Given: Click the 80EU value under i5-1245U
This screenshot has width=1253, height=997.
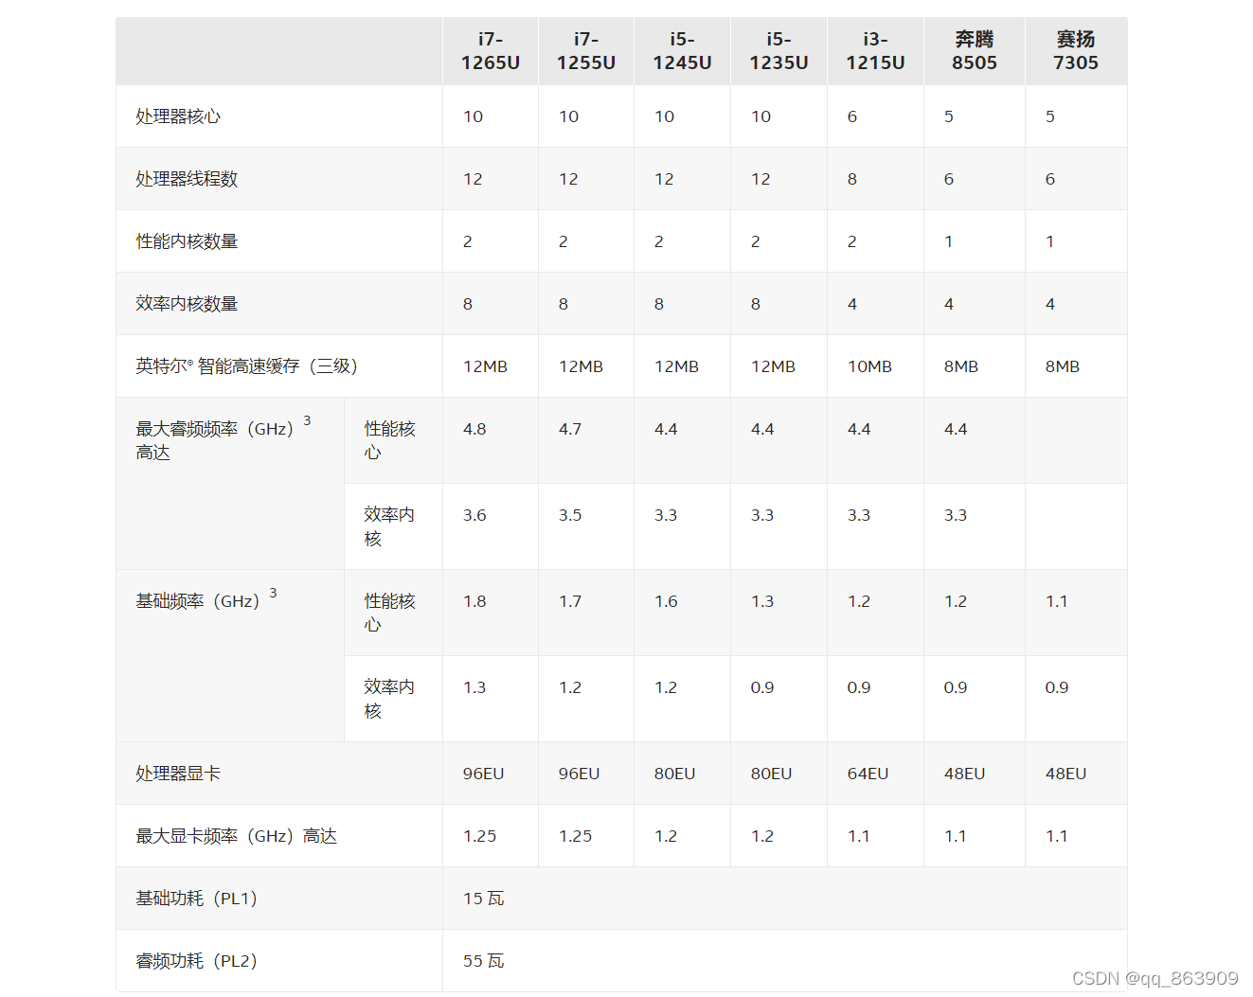Looking at the screenshot, I should 674,774.
